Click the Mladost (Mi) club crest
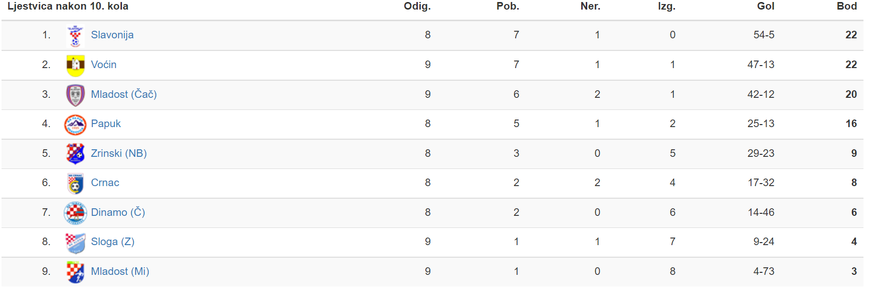This screenshot has width=869, height=291. coord(76,272)
